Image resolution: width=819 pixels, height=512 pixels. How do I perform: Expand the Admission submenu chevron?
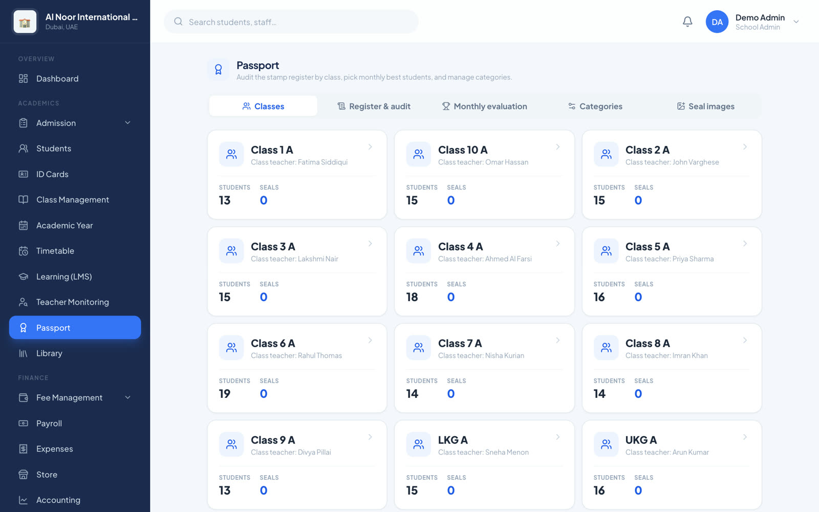(x=127, y=123)
